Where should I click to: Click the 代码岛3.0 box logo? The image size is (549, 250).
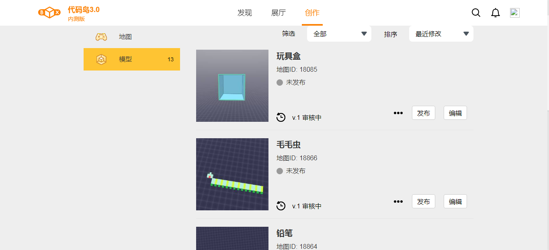pyautogui.click(x=49, y=12)
